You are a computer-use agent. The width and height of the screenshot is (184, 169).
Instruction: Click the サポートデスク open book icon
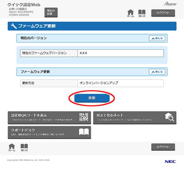click(x=84, y=132)
